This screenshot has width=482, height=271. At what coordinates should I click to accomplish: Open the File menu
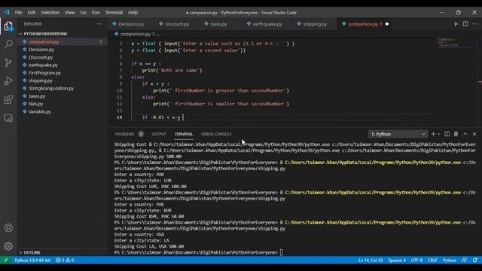(x=18, y=13)
